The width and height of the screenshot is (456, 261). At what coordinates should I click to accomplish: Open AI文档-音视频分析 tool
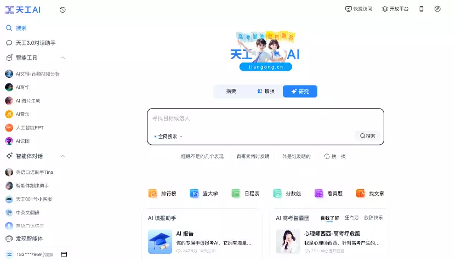tap(32, 73)
